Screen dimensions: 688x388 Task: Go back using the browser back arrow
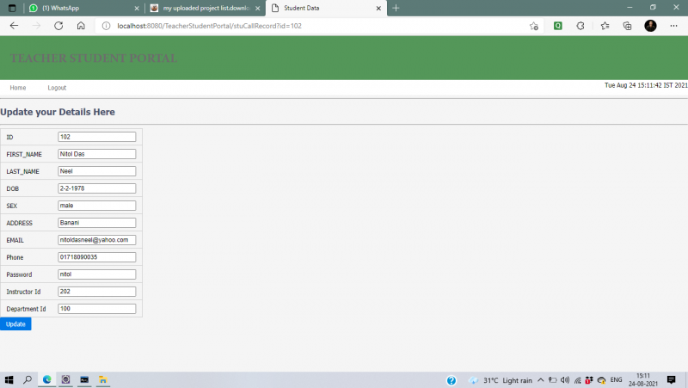pyautogui.click(x=14, y=26)
